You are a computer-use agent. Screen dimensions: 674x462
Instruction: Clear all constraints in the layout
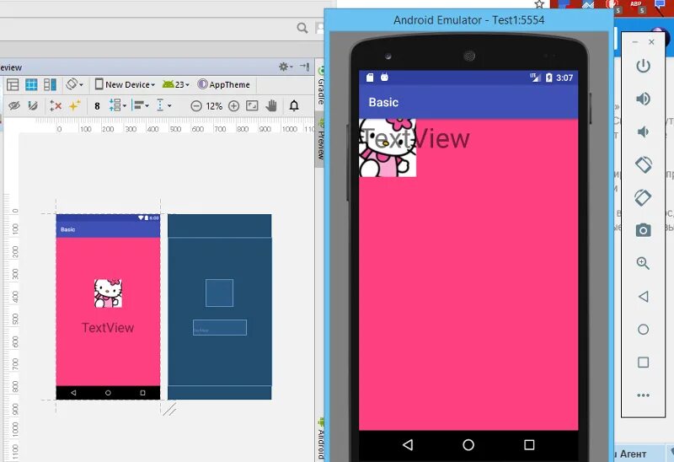pos(56,105)
